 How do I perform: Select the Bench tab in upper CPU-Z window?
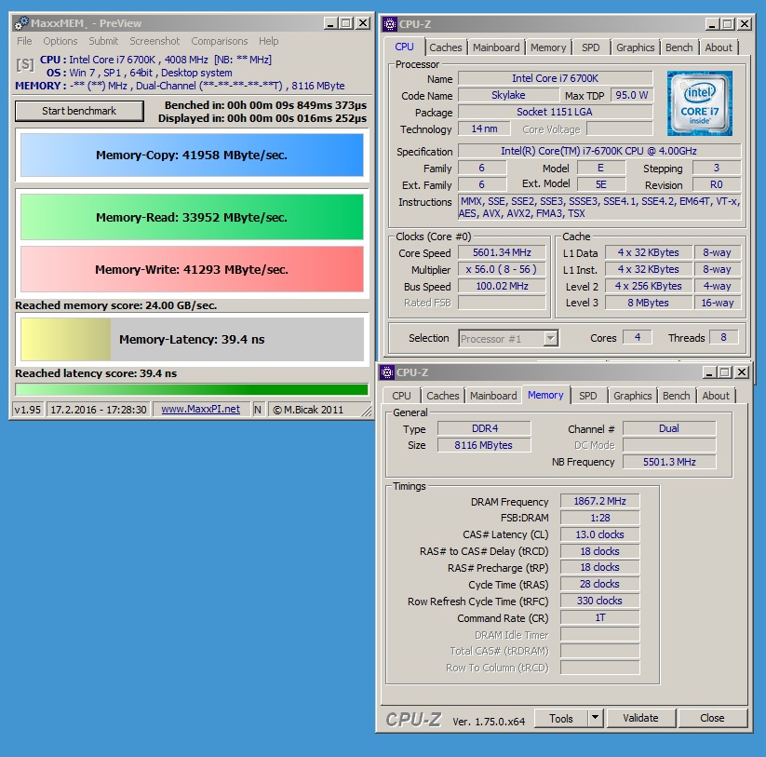pos(679,47)
